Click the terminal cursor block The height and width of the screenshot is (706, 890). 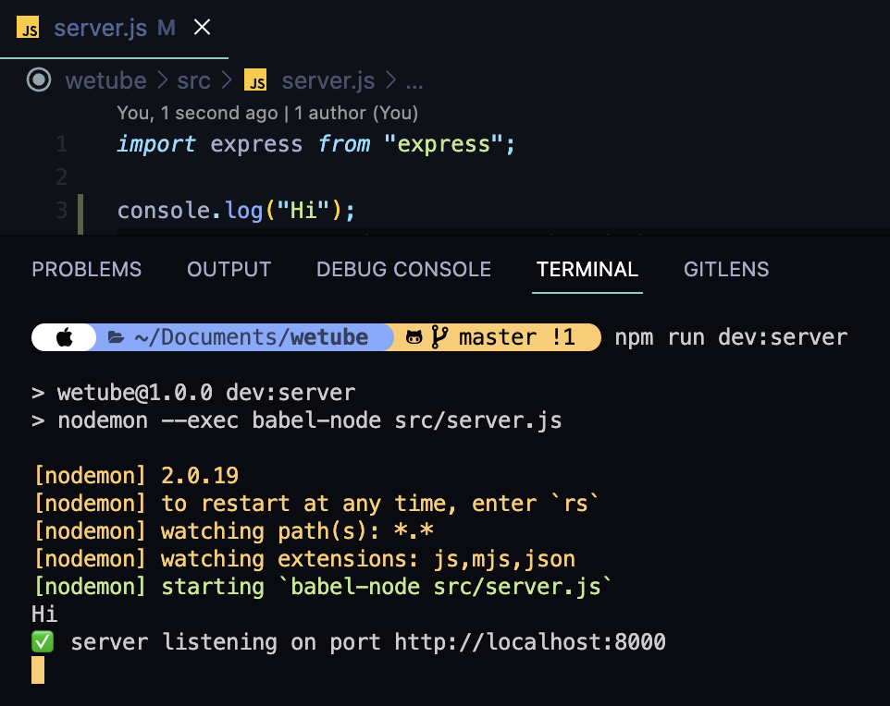38,670
